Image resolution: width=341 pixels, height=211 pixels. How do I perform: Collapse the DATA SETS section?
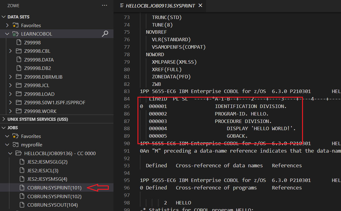click(4, 17)
